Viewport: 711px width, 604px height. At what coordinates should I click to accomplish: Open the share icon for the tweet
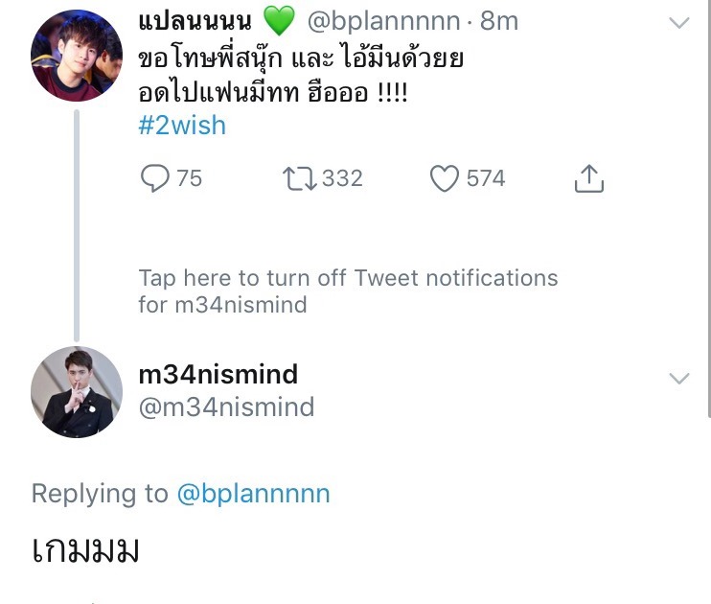[589, 178]
